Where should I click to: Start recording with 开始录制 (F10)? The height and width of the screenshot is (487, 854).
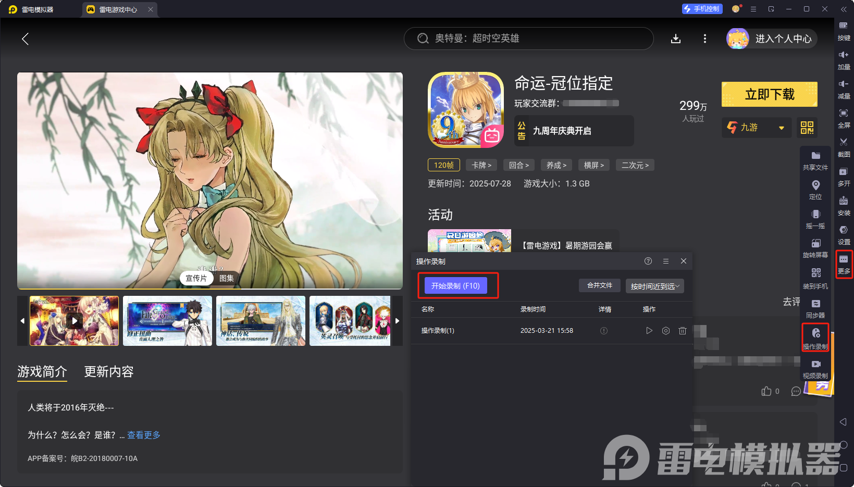pos(456,285)
